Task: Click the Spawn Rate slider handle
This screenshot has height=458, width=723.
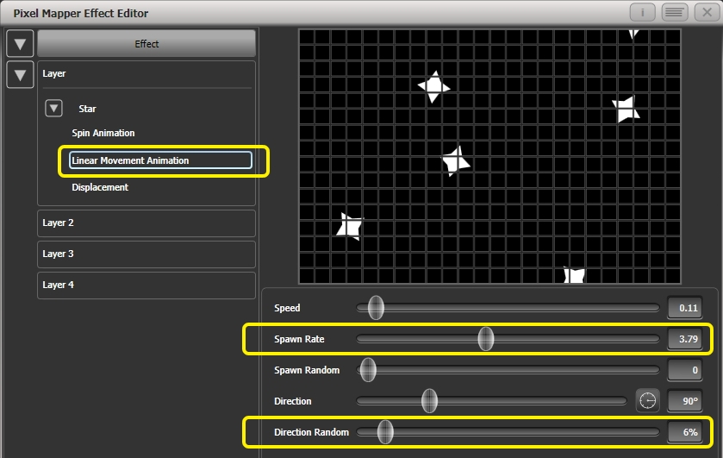Action: pos(485,339)
